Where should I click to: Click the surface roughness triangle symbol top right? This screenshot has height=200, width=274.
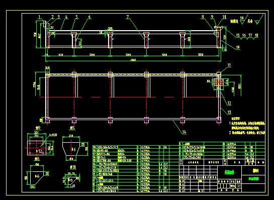point(244,20)
